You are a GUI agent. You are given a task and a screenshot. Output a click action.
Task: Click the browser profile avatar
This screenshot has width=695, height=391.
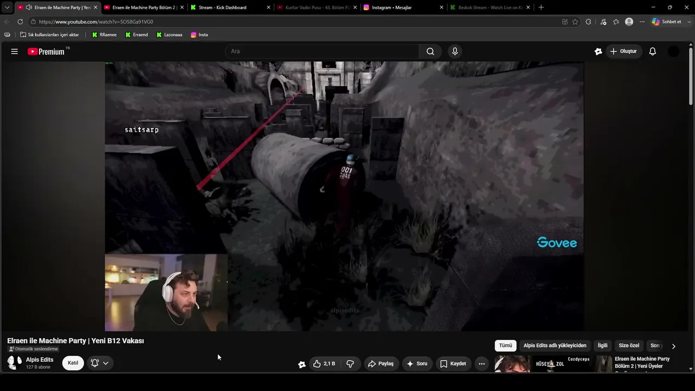point(629,22)
